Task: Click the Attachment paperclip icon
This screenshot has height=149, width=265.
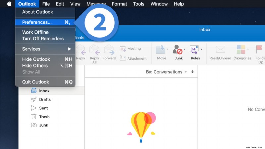Action: [x=123, y=58]
